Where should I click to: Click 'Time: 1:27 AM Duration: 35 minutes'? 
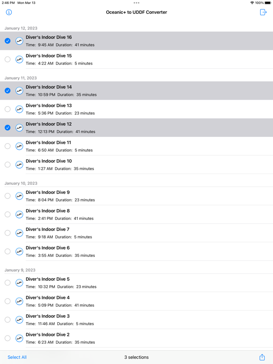pos(60,169)
